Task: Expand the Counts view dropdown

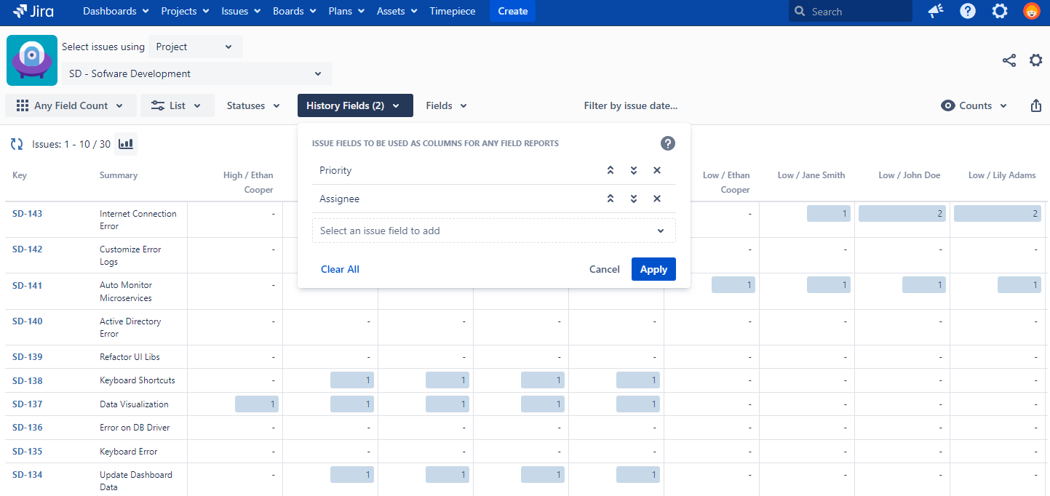Action: (974, 105)
